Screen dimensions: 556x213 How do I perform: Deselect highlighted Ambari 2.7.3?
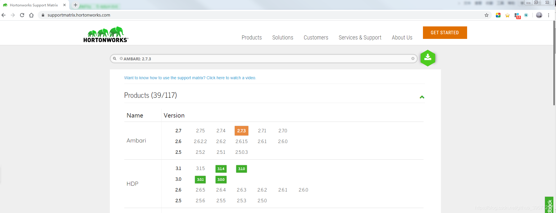click(x=241, y=131)
